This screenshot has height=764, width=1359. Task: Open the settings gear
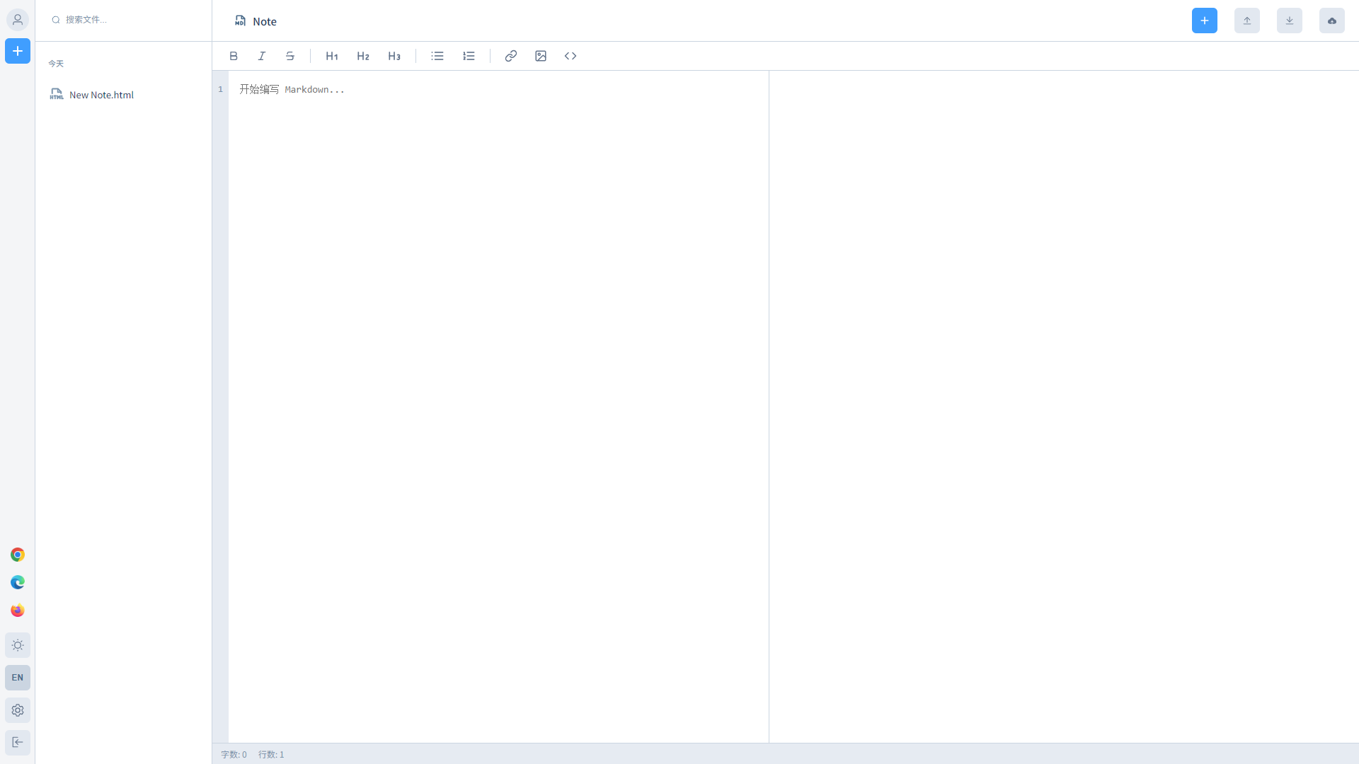[18, 710]
